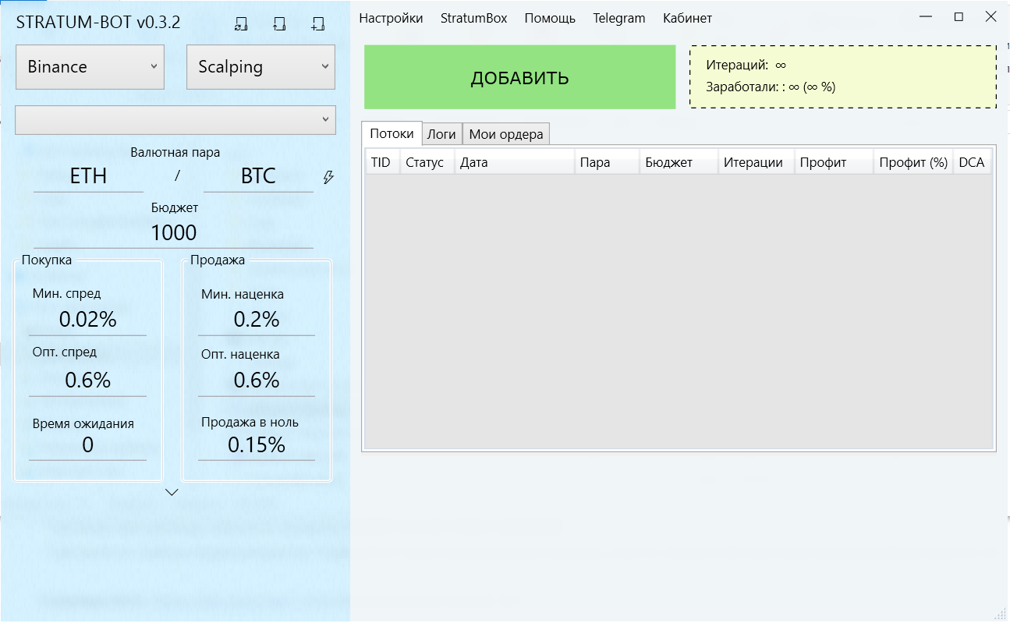The image size is (1010, 623).
Task: Open the empty preset dropdown below Binance
Action: tap(175, 120)
